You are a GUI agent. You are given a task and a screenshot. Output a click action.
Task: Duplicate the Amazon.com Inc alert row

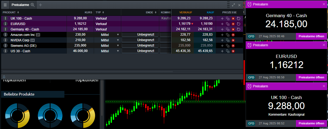point(228,35)
